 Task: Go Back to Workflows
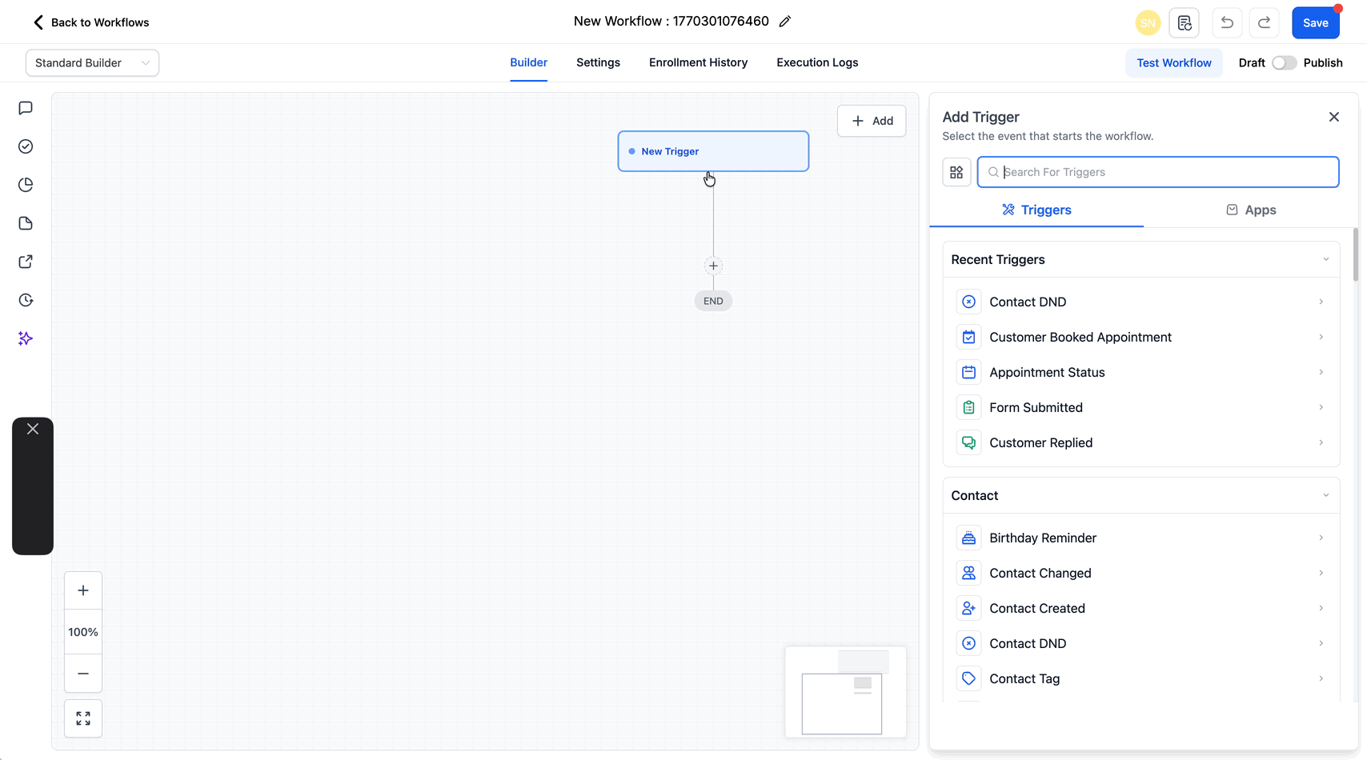pyautogui.click(x=90, y=22)
